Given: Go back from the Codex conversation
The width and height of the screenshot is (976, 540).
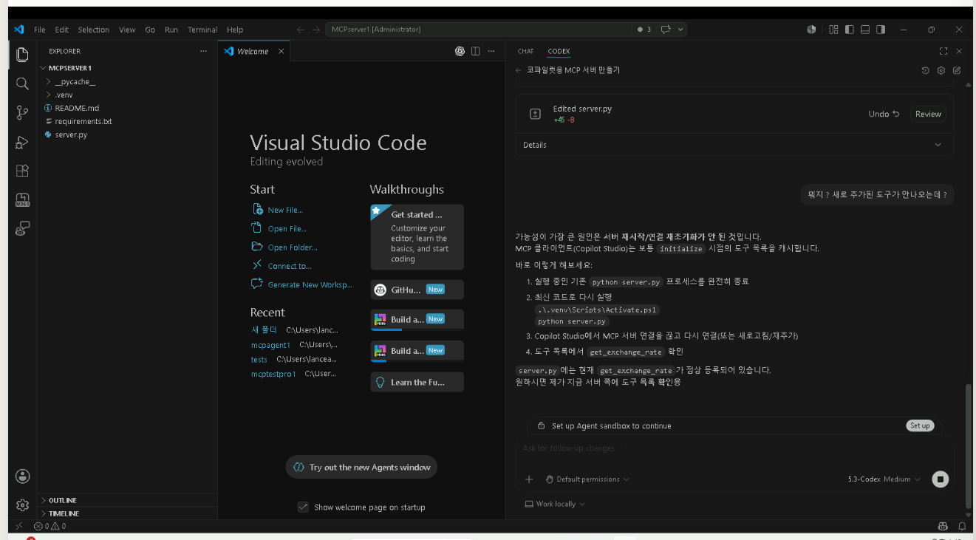Looking at the screenshot, I should (x=519, y=70).
